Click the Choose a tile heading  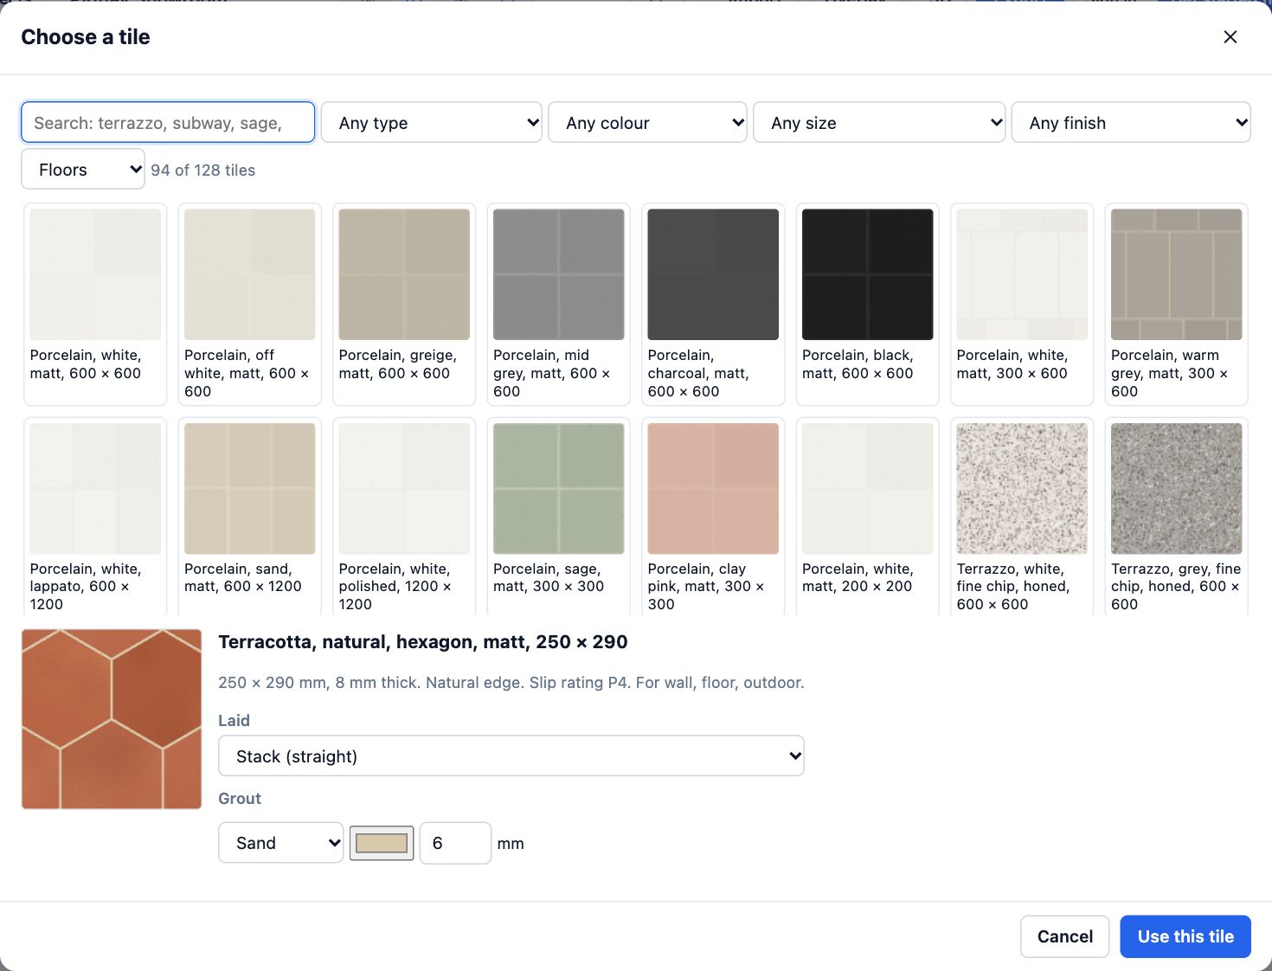coord(86,37)
